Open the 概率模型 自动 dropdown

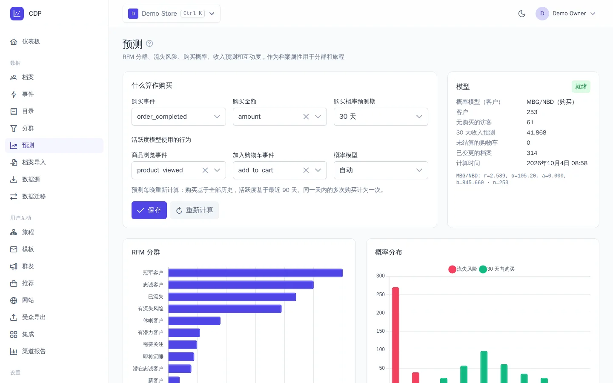(x=381, y=170)
